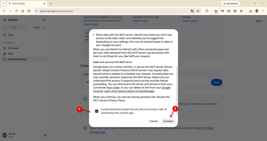Open a new browser tab
267x141 pixels.
pyautogui.click(x=51, y=3)
